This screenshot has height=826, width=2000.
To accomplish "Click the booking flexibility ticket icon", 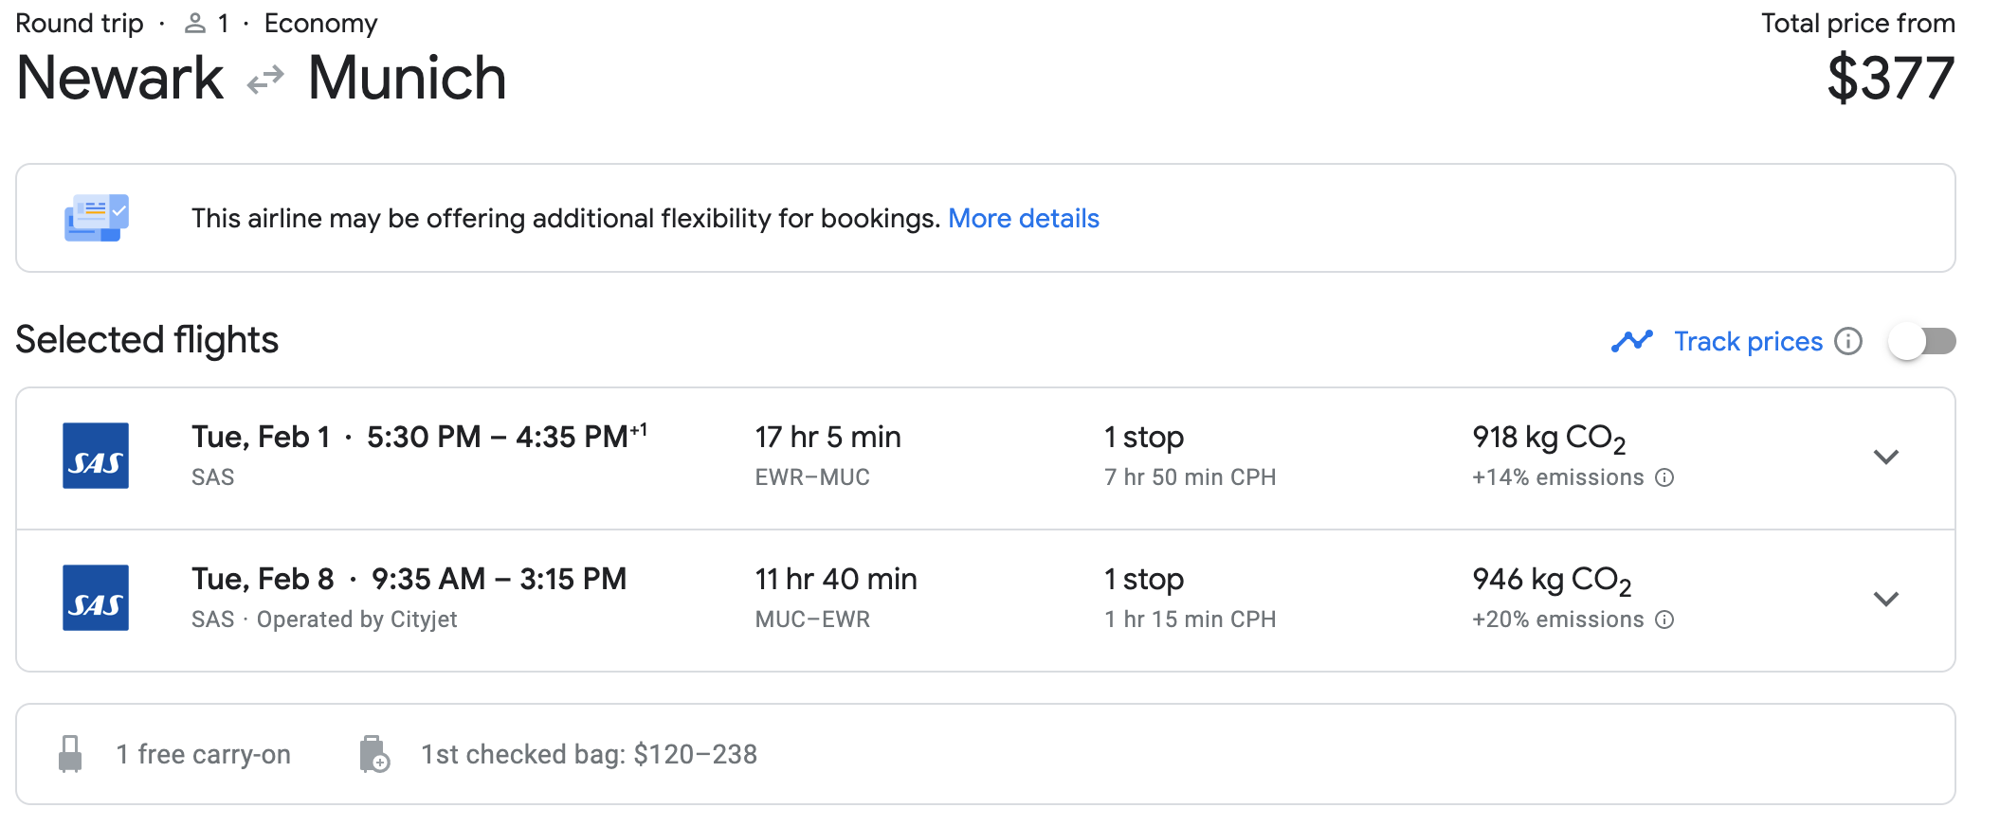I will coord(96,218).
